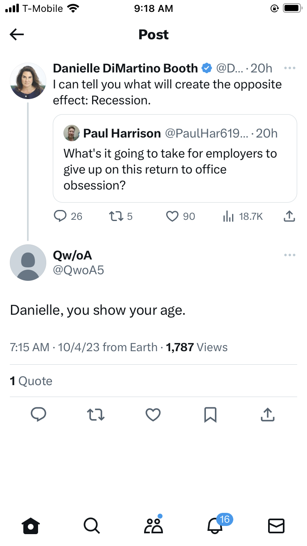Image resolution: width=307 pixels, height=546 pixels.
Task: Tap the back arrow in header
Action: click(x=17, y=35)
